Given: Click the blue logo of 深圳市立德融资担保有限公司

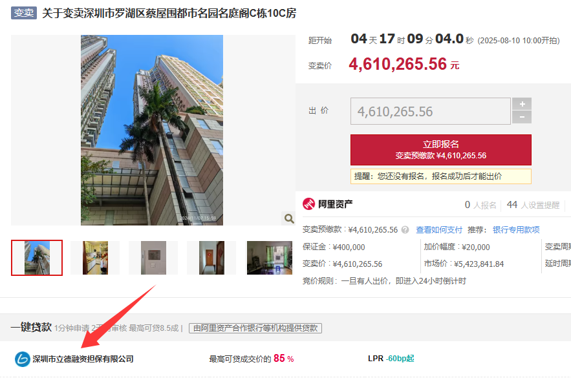Looking at the screenshot, I should (x=22, y=359).
